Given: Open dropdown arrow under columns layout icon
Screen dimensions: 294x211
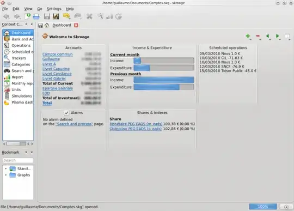Looking at the screenshot, I should coord(290,40).
